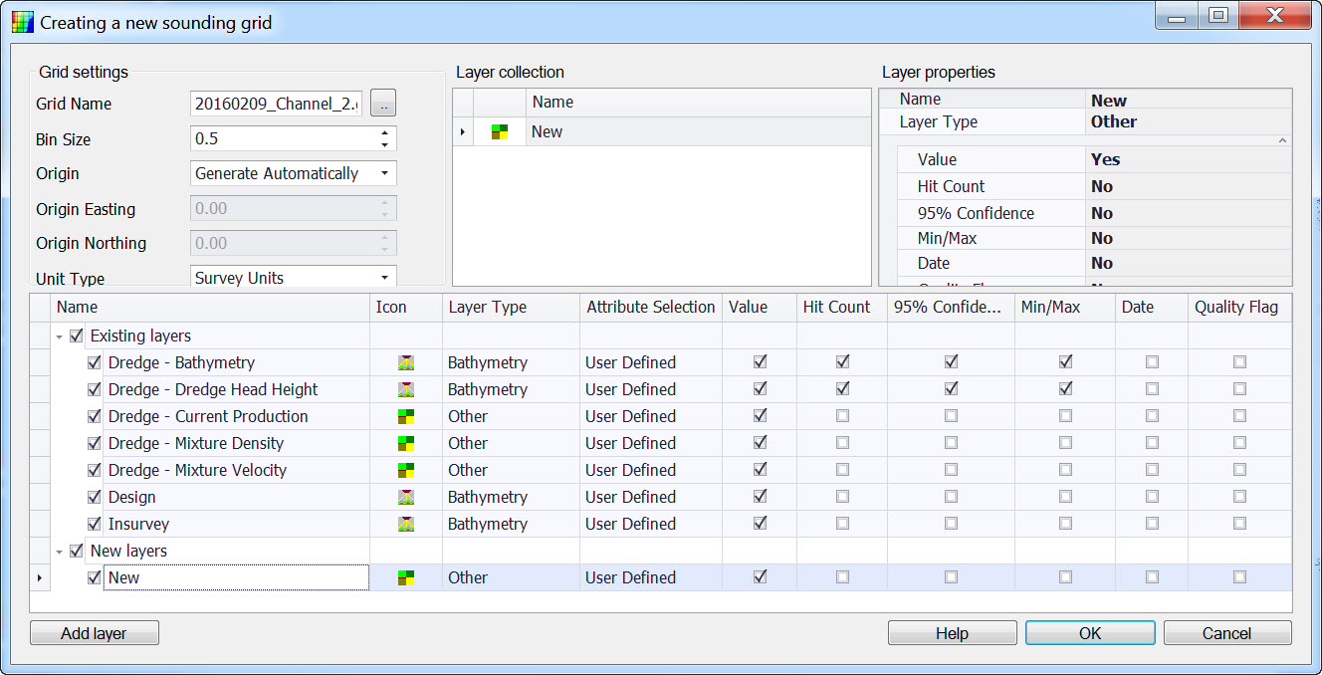Click the Dredge - Current Production layer icon
Image resolution: width=1322 pixels, height=675 pixels.
click(405, 416)
